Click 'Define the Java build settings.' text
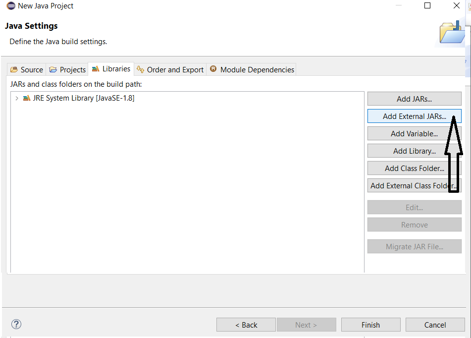Screen dimensions: 471x338 click(x=58, y=42)
